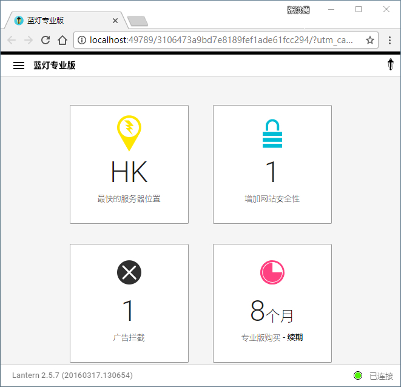Click the pink pie-chart timer icon
Viewport: 401px width, 387px height.
(272, 272)
